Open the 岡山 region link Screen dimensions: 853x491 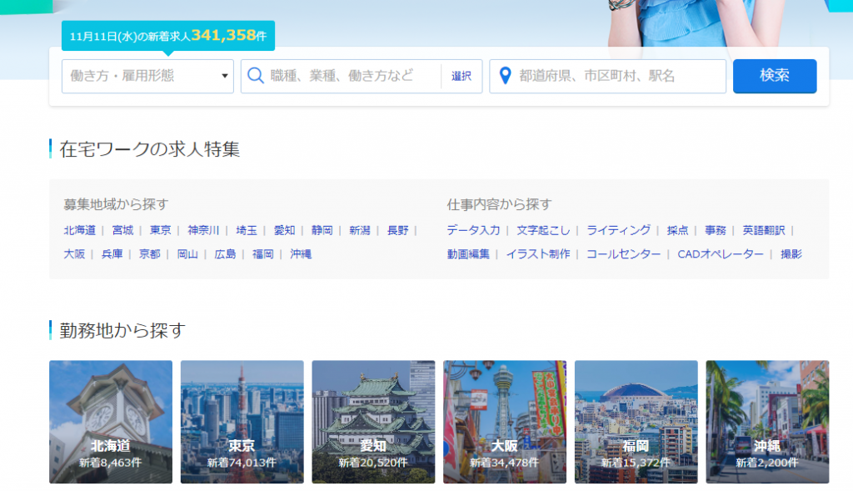tap(187, 253)
